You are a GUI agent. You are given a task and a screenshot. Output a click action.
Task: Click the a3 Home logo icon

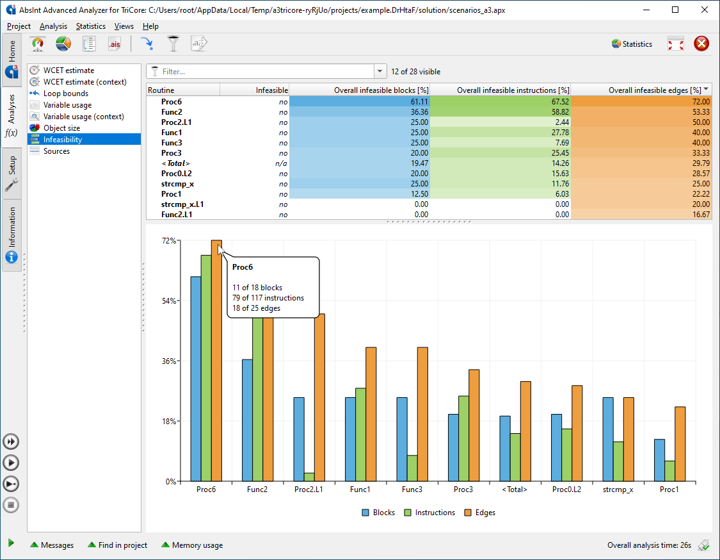12,71
